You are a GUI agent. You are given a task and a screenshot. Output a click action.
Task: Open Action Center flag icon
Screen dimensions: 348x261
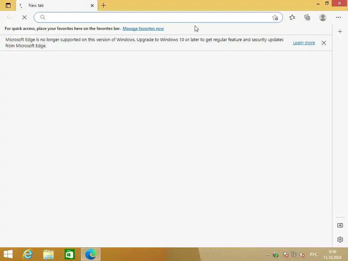285,255
